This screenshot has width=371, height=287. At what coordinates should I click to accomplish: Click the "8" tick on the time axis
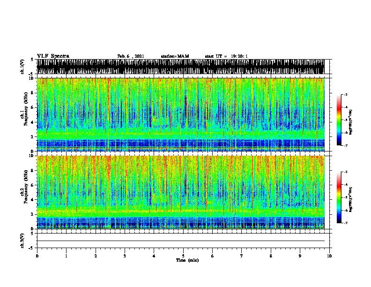click(271, 256)
